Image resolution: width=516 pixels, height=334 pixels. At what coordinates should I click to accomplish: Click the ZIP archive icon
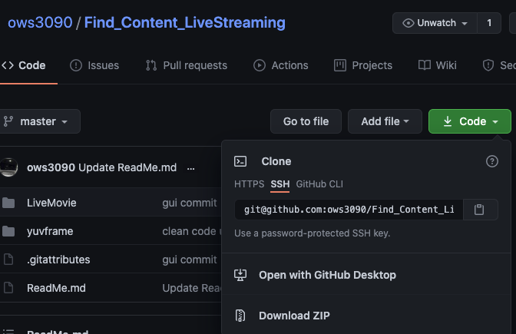click(240, 316)
